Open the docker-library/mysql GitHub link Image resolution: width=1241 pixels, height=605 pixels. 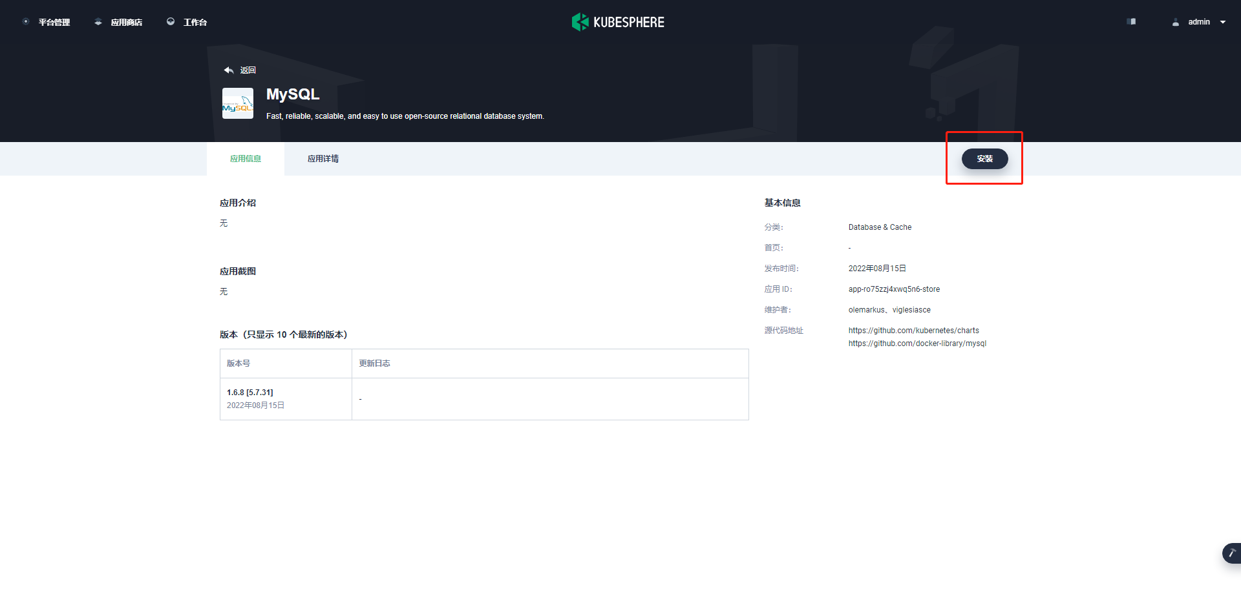(918, 344)
